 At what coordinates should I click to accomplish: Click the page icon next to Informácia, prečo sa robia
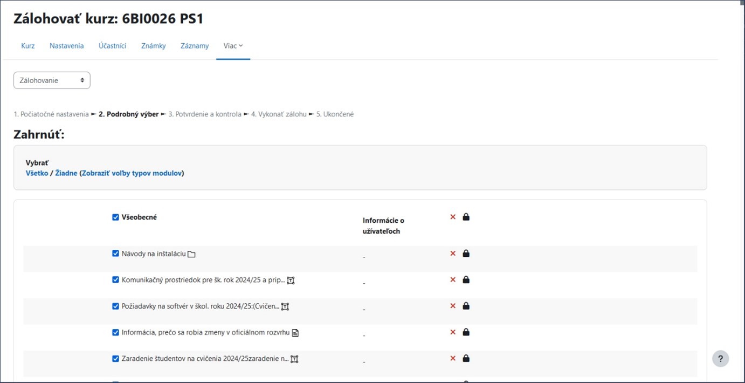295,333
